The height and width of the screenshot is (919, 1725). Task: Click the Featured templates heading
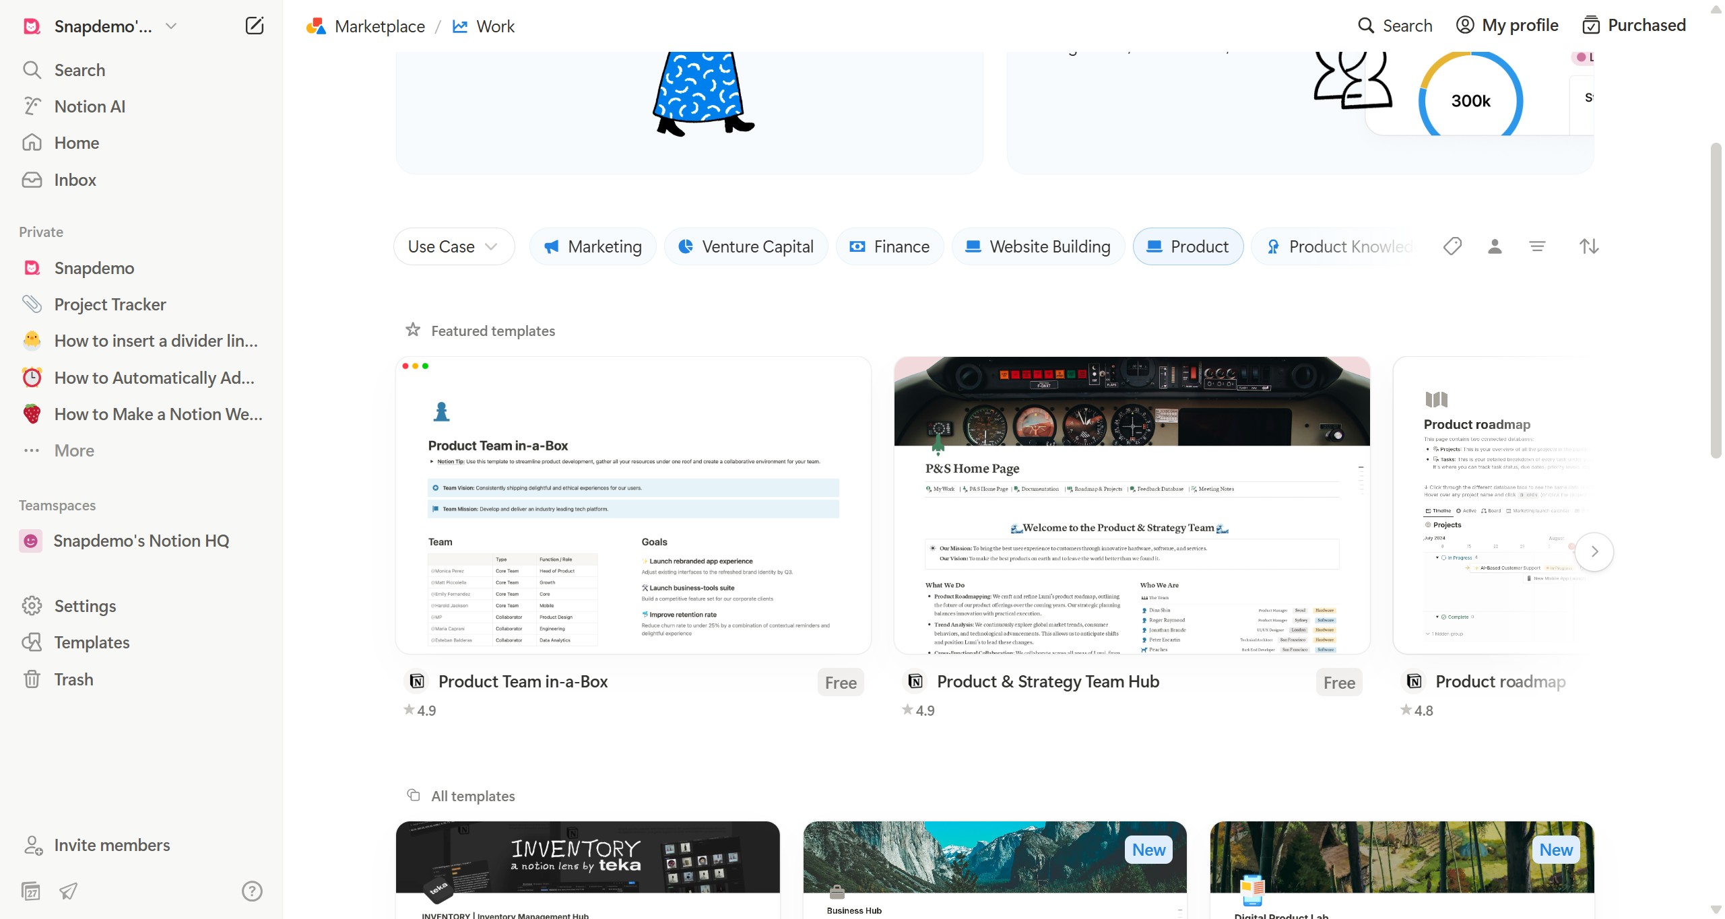(493, 331)
